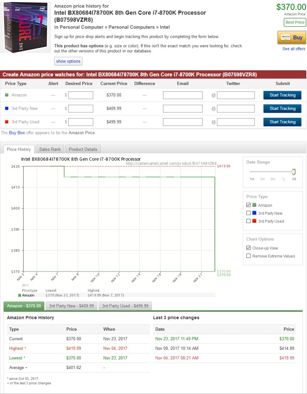Click the Desired Price field for Amazon
The width and height of the screenshot is (307, 394).
point(81,95)
